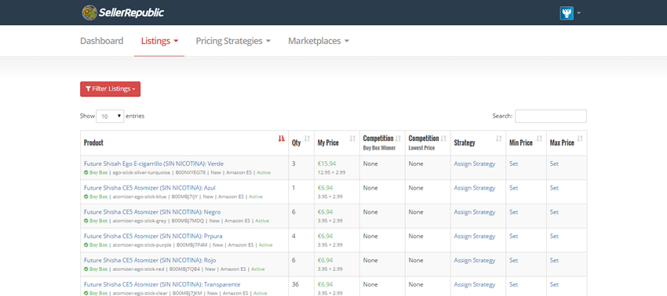667x296 pixels.
Task: Sort by the Max Price column
Action: (x=567, y=143)
